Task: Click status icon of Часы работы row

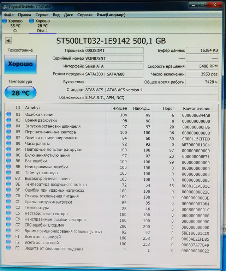Action: click(9, 144)
